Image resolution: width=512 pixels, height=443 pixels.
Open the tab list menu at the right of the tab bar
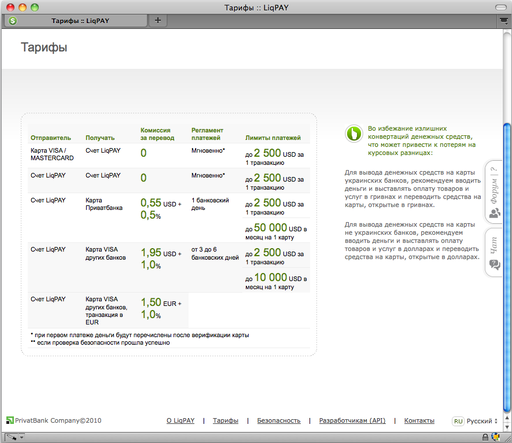(503, 21)
